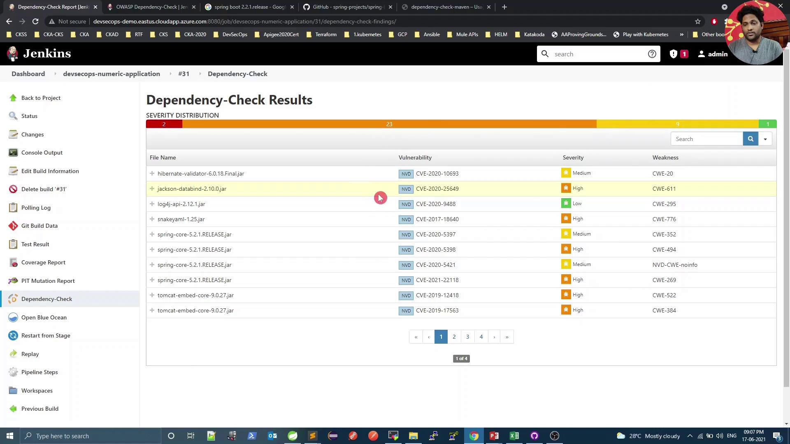Click the Git Build Data icon

(x=13, y=226)
